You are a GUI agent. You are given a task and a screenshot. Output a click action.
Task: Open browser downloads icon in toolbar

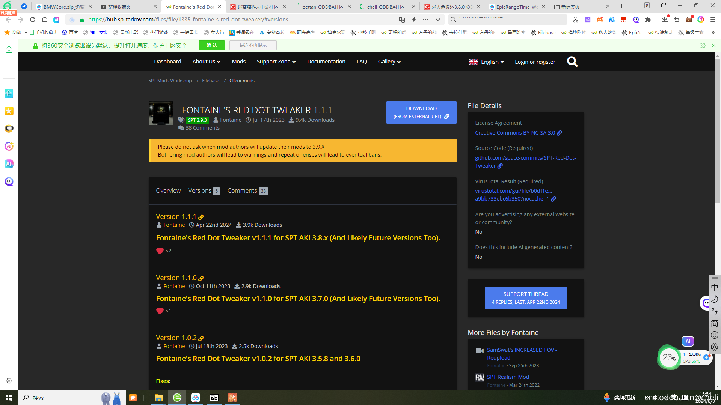664,19
